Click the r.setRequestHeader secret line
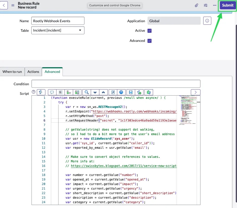Image resolution: width=237 pixels, height=208 pixels. [x=121, y=121]
